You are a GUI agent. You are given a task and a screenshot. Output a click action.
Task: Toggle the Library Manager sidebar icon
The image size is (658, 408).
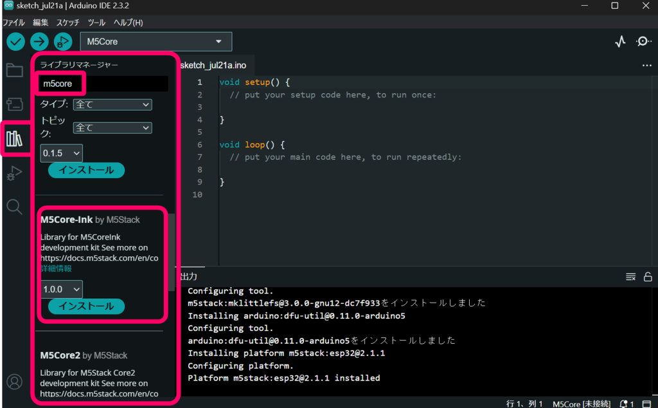coord(15,139)
